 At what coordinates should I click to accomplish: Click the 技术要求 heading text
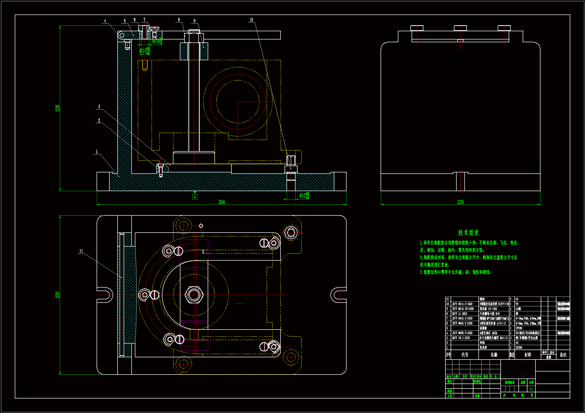point(468,233)
